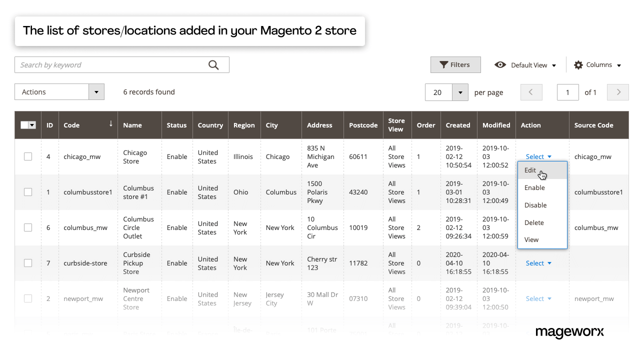Click the next page arrow
644x364 pixels.
618,92
